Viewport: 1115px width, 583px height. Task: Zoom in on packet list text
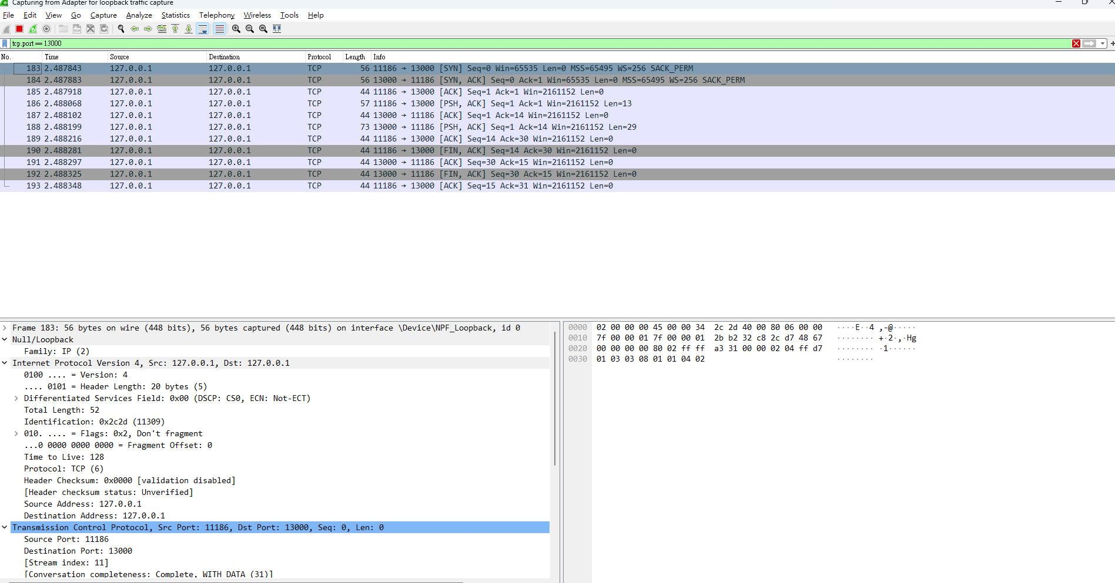point(236,29)
